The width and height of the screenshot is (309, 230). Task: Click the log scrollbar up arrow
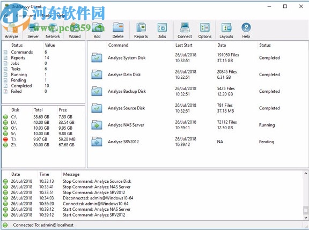(306, 174)
